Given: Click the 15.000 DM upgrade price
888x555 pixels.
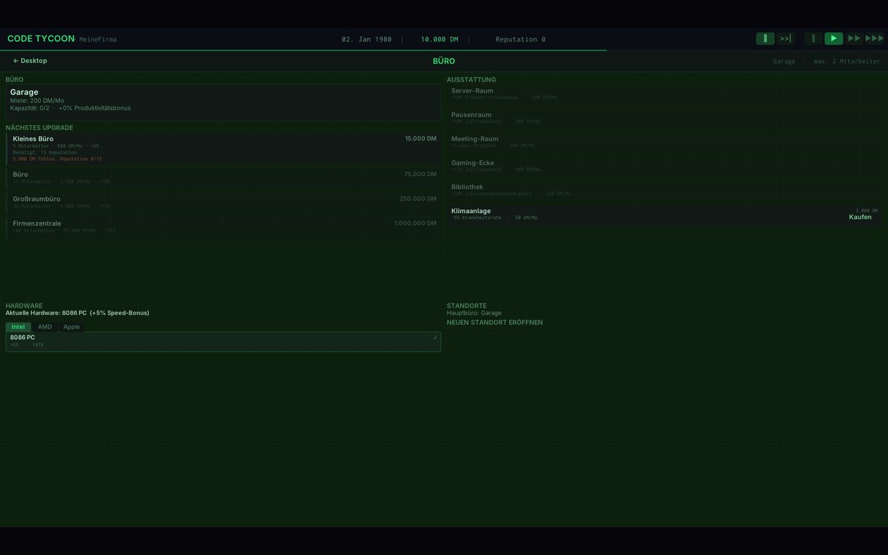Looking at the screenshot, I should tap(420, 138).
